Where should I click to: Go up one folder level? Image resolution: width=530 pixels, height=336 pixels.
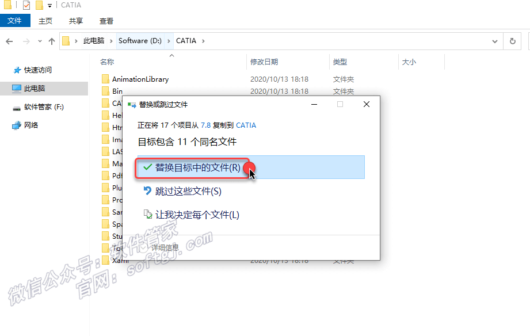(52, 41)
